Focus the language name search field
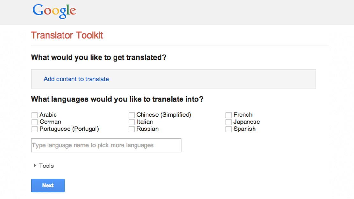 coord(106,145)
